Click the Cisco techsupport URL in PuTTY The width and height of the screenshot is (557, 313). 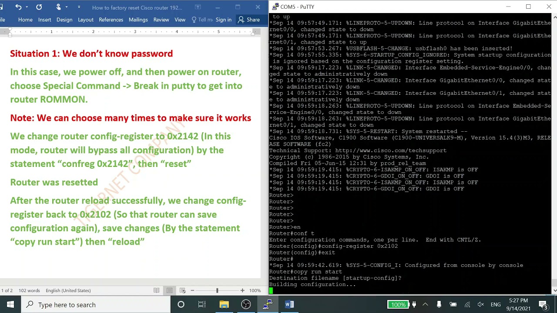[391, 150]
